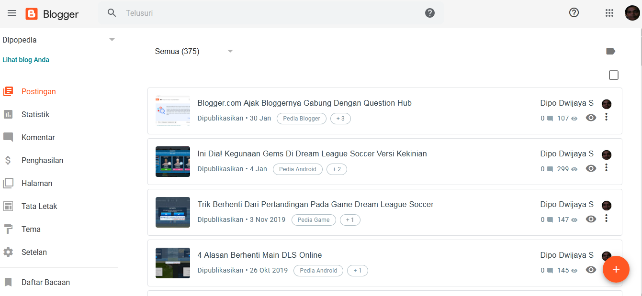Viewport: 642px width, 296px height.
Task: Open the more options menu for the Question Hub post
Action: (x=606, y=117)
